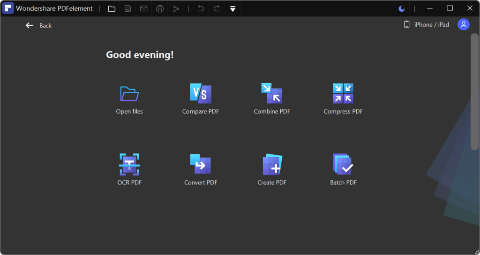480x255 pixels.
Task: Click the Wondershare PDFelement logo icon
Action: pyautogui.click(x=8, y=8)
